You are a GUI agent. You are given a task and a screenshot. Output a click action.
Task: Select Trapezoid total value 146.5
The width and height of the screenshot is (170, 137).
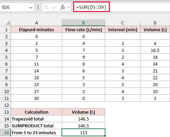coord(83,119)
